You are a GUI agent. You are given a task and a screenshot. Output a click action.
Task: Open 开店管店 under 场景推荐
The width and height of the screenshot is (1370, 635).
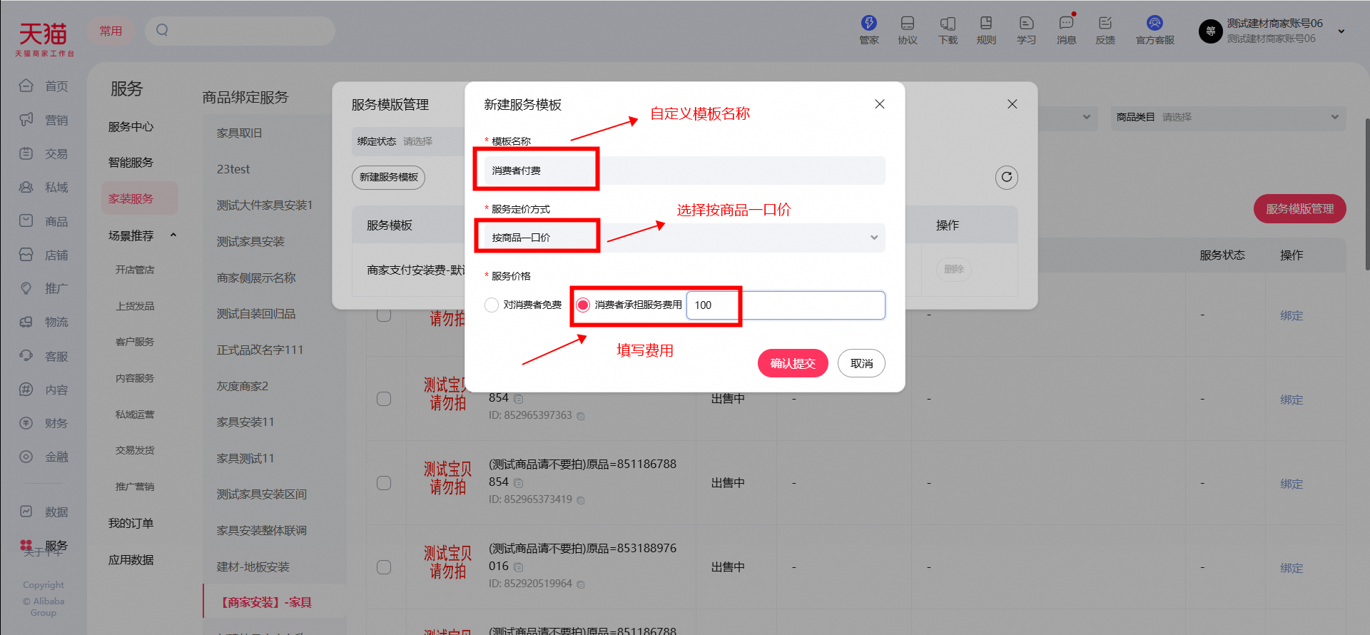pyautogui.click(x=135, y=270)
